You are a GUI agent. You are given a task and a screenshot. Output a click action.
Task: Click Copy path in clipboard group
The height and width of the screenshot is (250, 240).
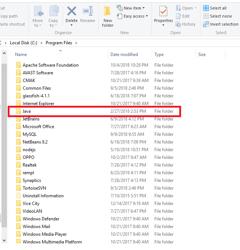(x=9, y=16)
